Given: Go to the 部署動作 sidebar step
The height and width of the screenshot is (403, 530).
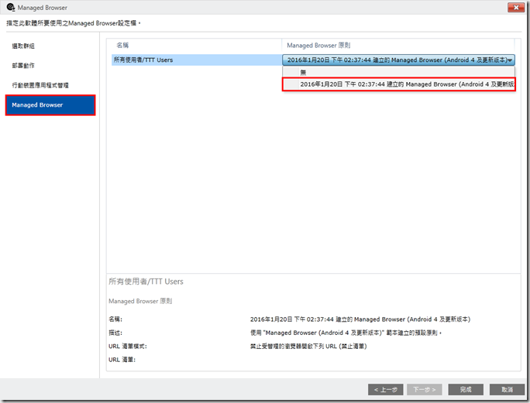Looking at the screenshot, I should coord(23,66).
